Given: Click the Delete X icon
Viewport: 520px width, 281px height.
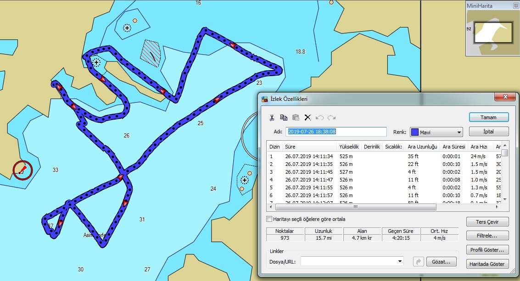Looking at the screenshot, I should click(x=308, y=118).
